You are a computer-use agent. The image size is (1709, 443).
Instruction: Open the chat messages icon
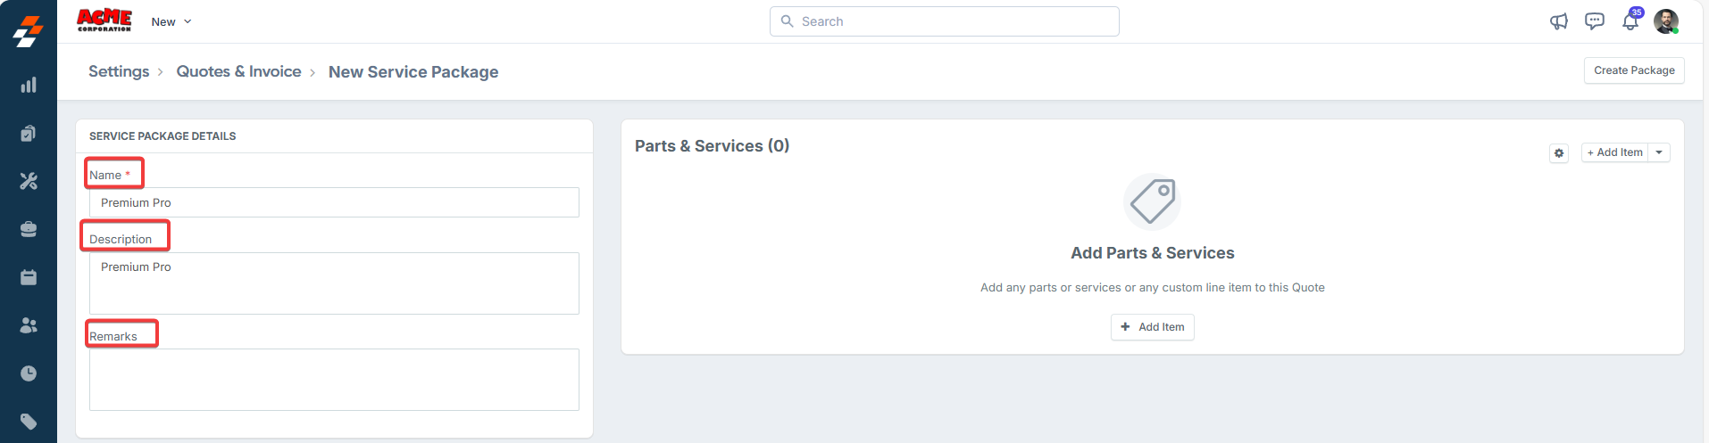1595,21
